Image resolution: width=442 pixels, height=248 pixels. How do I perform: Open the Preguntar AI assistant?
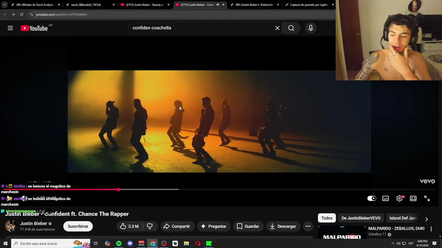(214, 226)
